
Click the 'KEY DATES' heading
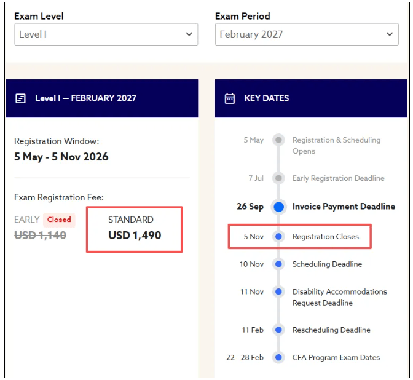[x=267, y=98]
